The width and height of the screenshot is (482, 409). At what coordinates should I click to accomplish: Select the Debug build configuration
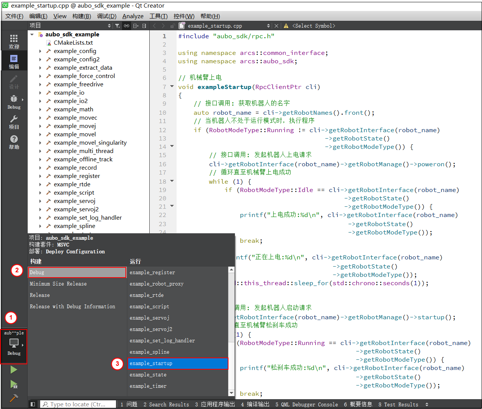(x=77, y=272)
